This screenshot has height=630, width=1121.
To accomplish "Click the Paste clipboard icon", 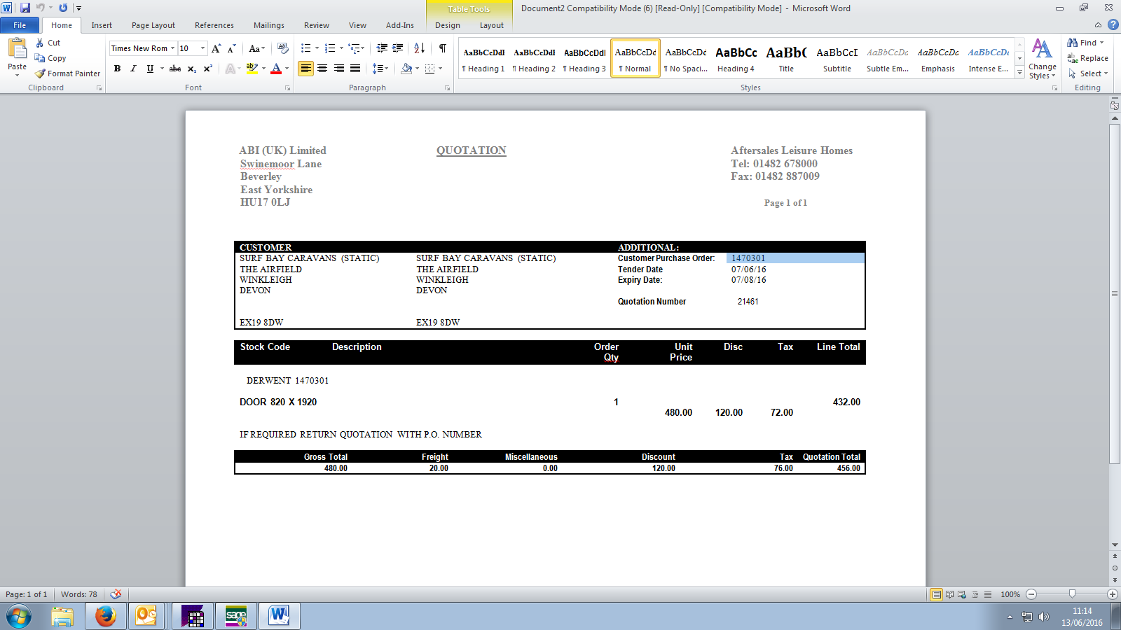I will pos(17,49).
